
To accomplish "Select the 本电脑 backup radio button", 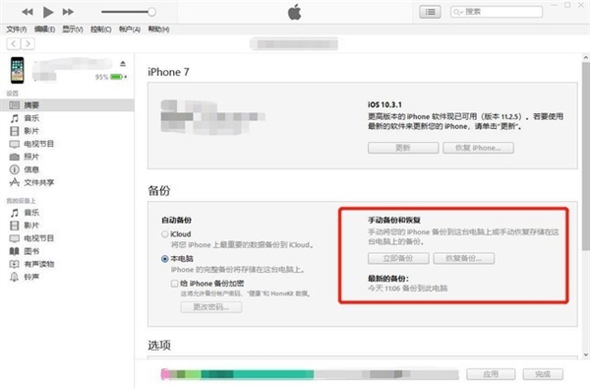I will point(165,259).
